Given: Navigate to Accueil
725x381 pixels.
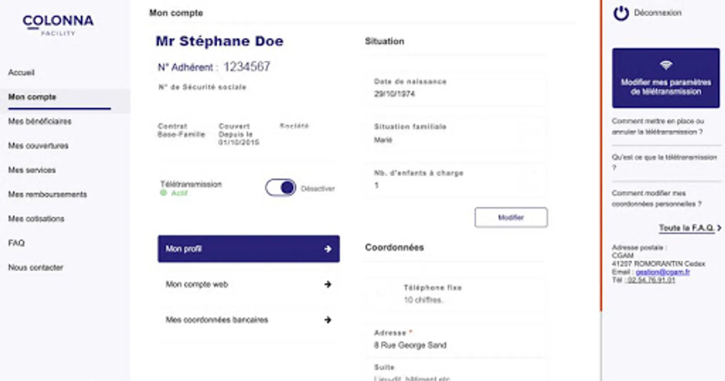Looking at the screenshot, I should [21, 72].
